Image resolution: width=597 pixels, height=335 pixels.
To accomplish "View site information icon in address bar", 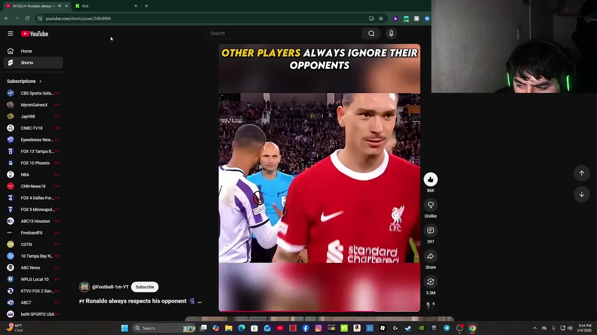I will [40, 19].
